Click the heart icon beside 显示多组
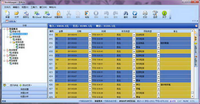This screenshot has height=104, width=200. pos(5,85)
